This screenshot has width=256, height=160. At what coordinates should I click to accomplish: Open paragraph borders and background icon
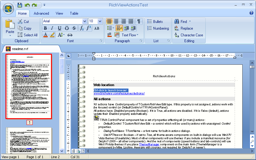tap(117, 35)
